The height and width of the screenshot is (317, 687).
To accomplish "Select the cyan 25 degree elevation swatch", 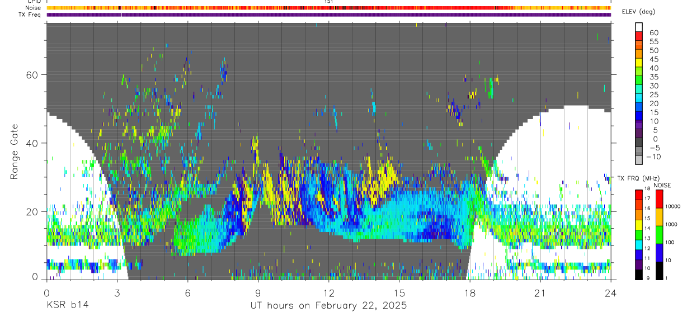I will [639, 98].
